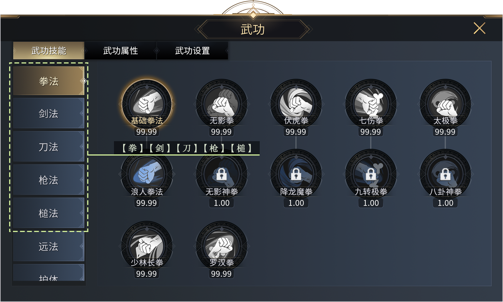Close the 武功 panel
Image resolution: width=503 pixels, height=302 pixels.
(x=479, y=28)
